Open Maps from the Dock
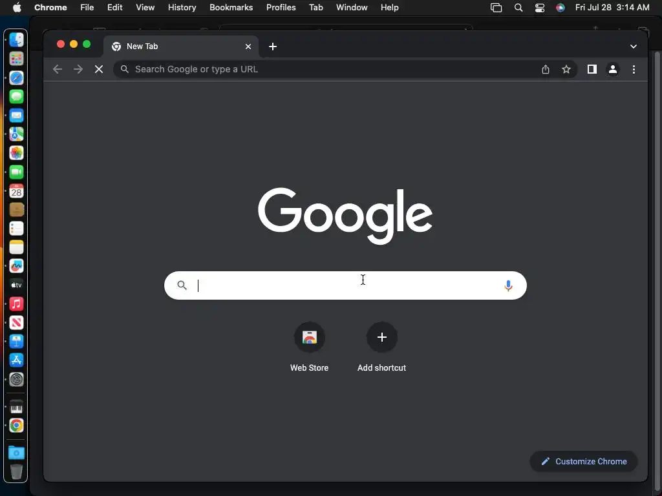The width and height of the screenshot is (662, 496). [16, 134]
